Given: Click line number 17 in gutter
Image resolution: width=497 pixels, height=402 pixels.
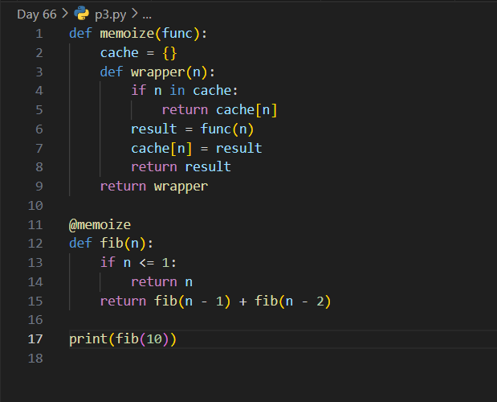Looking at the screenshot, I should pyautogui.click(x=35, y=338).
